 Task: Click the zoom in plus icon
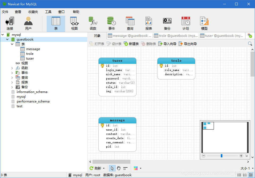(241, 156)
